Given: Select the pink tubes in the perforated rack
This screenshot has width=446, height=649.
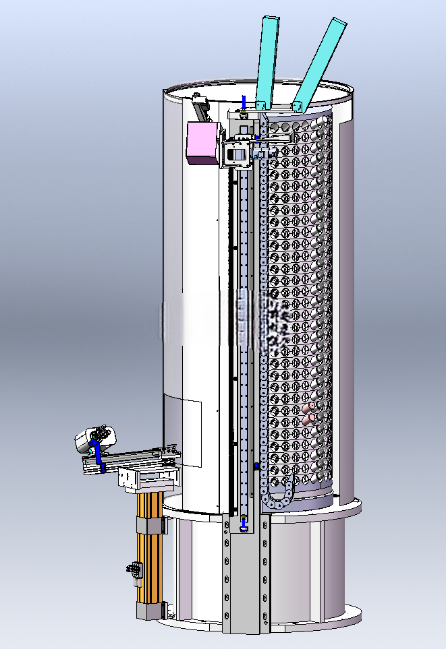Looking at the screenshot, I should pos(310,414).
